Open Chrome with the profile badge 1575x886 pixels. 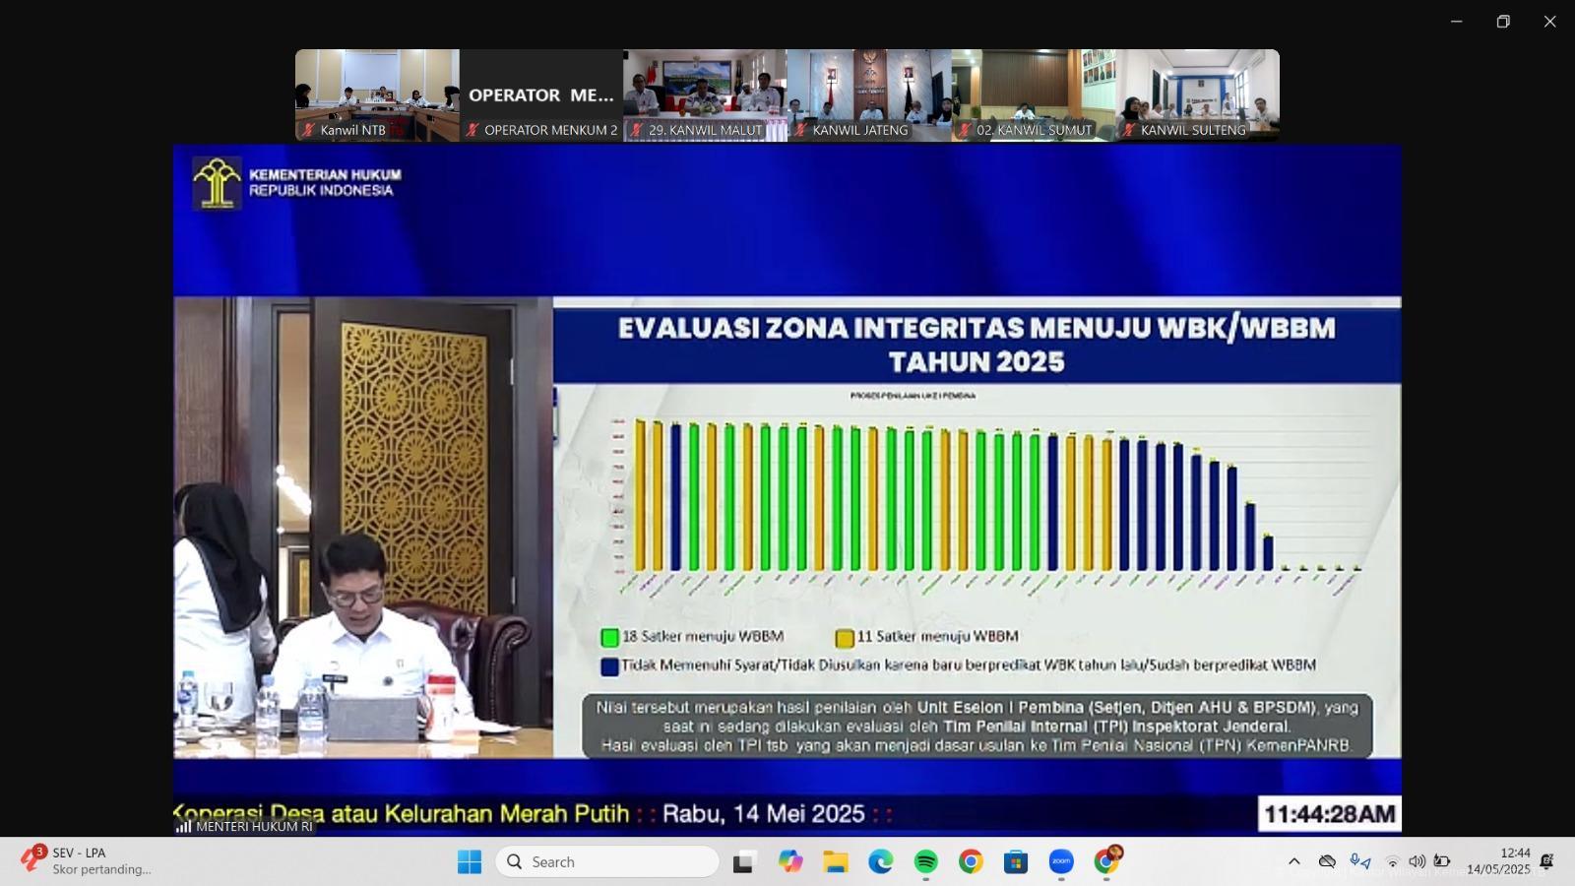coord(1106,861)
